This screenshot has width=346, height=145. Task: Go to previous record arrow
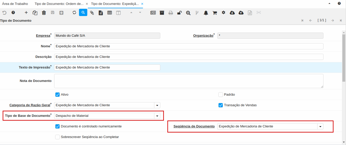(x=311, y=20)
